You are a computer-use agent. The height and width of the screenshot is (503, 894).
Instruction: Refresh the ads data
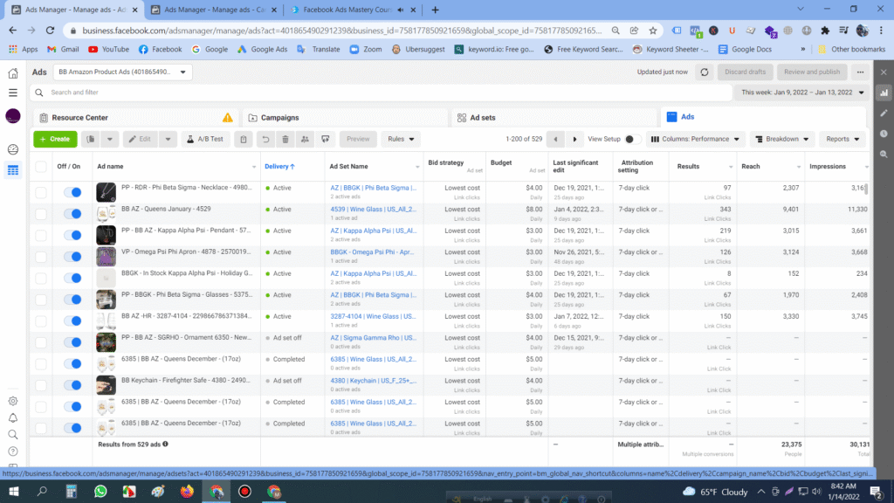click(x=705, y=72)
